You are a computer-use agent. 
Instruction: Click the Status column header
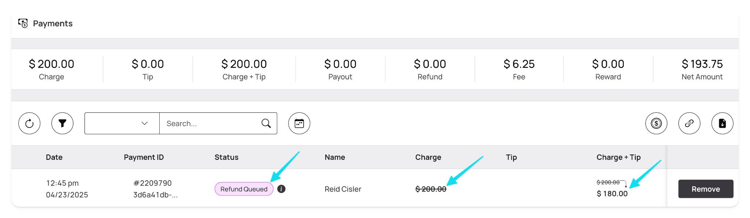pyautogui.click(x=226, y=157)
